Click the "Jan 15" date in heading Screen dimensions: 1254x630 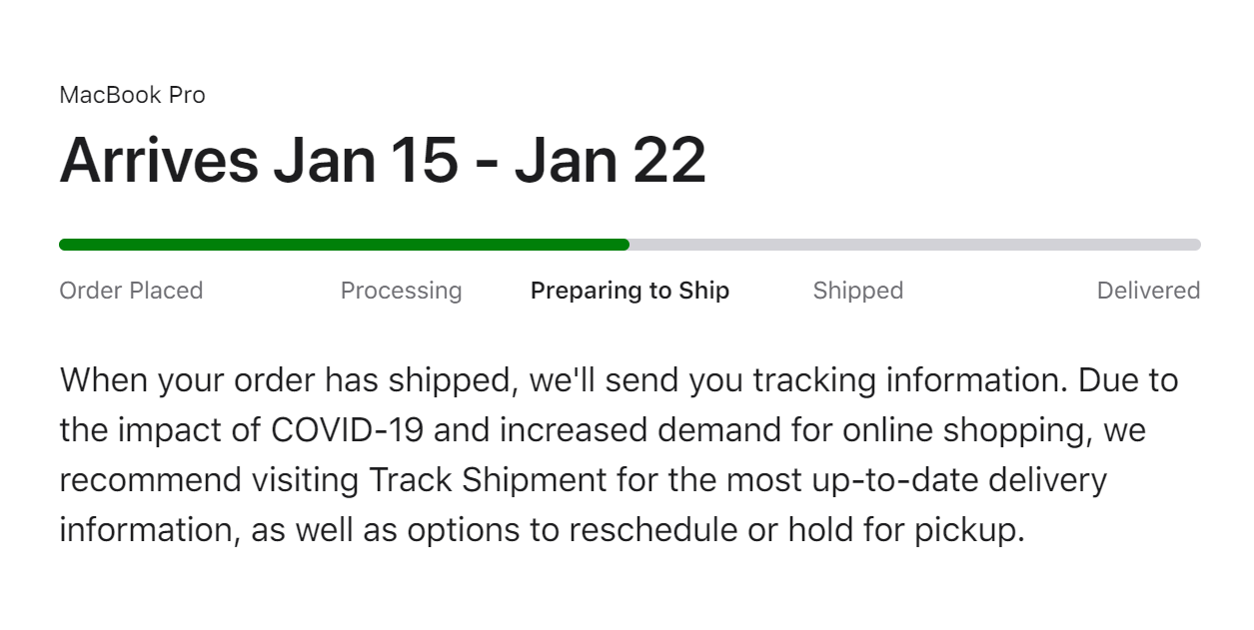coord(367,160)
